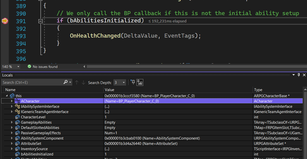
Task: Click the ARPGCharacterBase * type cell
Action: click(x=278, y=96)
